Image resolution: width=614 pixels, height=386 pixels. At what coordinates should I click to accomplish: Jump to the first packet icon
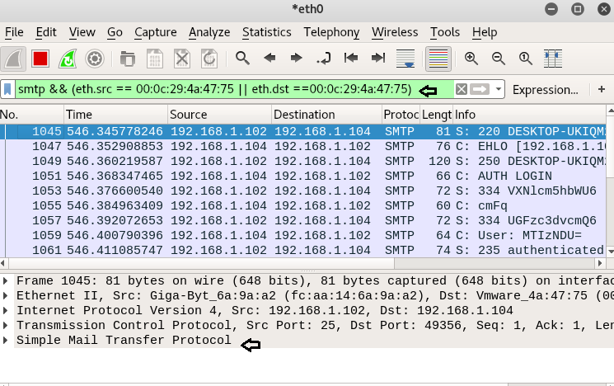coord(351,59)
